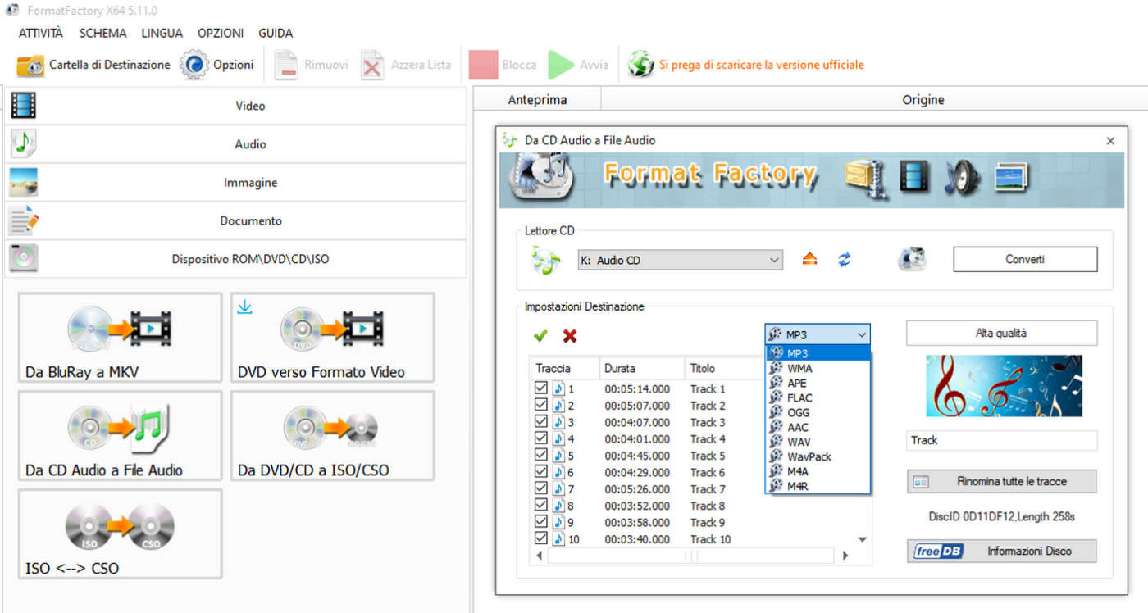Expand the Audio category tab
The width and height of the screenshot is (1148, 613).
point(250,144)
